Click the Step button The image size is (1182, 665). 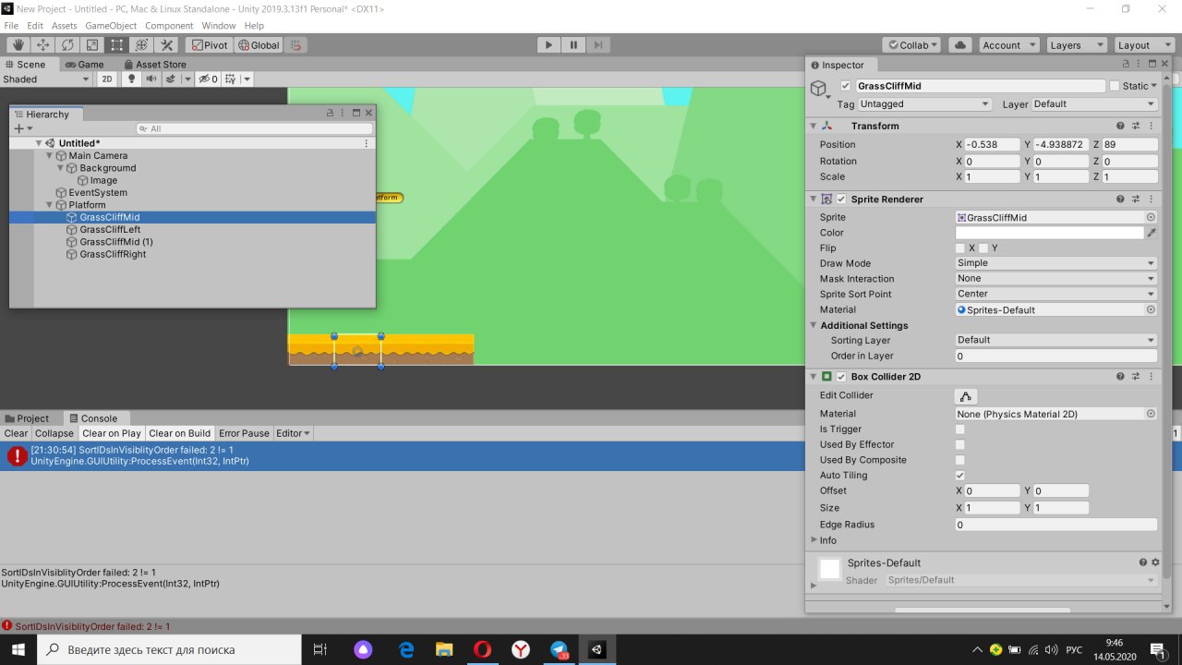pos(598,44)
